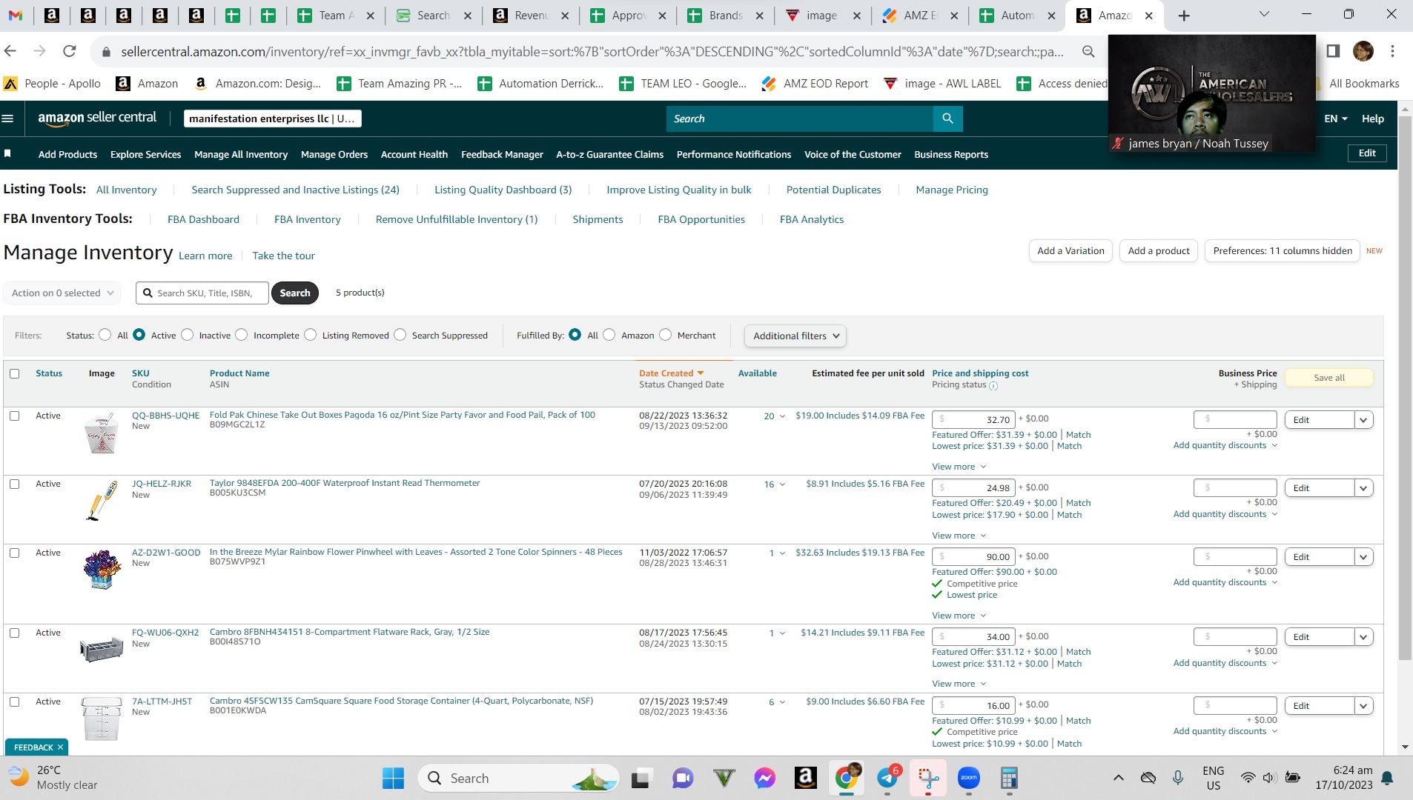This screenshot has height=800, width=1413.
Task: Select the Inactive status radio button
Action: coord(188,335)
